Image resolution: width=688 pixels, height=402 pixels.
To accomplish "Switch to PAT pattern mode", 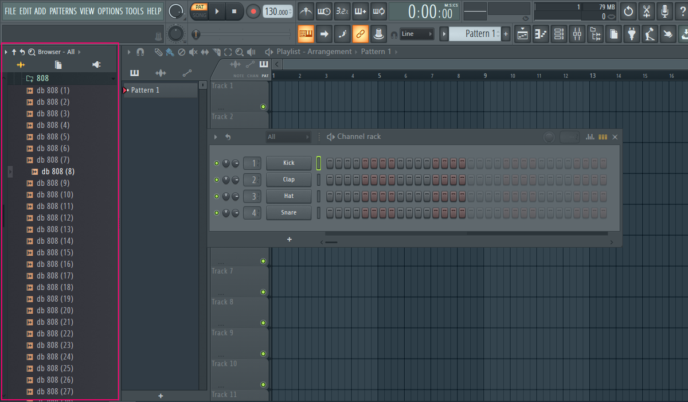I will pyautogui.click(x=199, y=7).
